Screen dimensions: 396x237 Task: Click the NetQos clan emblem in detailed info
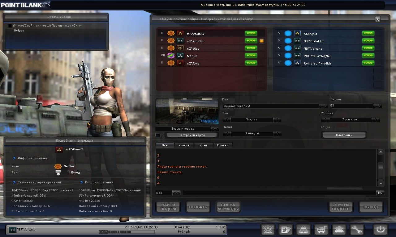58,166
